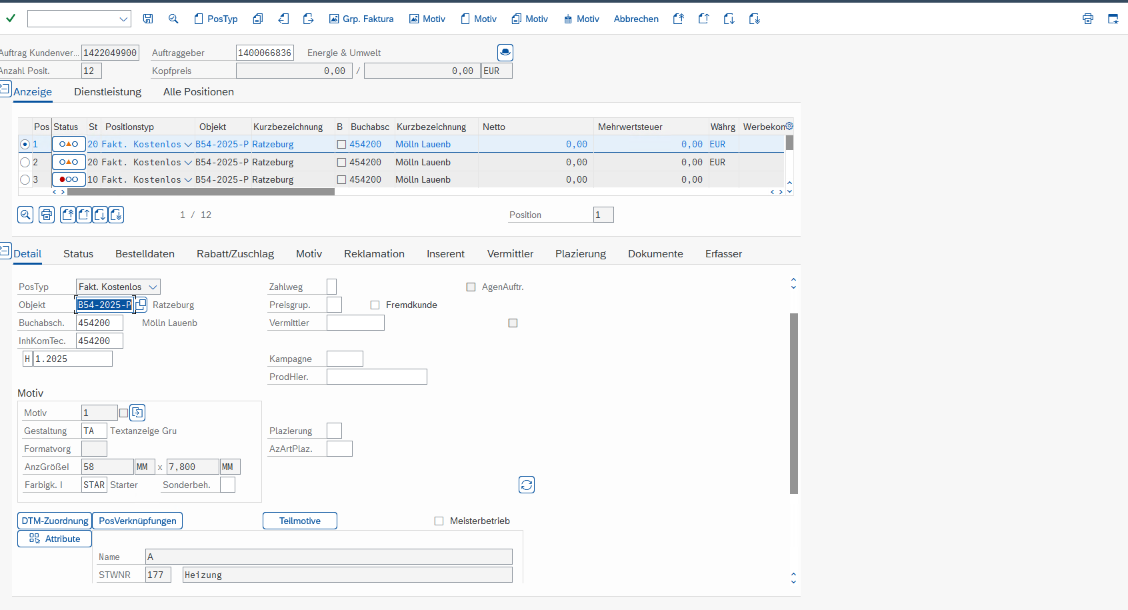
Task: Select radio button for position 2
Action: tap(25, 162)
